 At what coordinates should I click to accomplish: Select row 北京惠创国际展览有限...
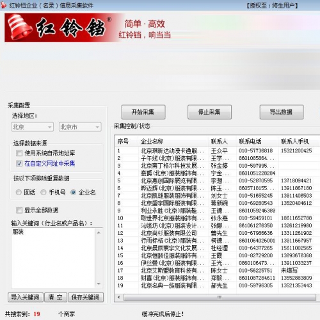217,180
